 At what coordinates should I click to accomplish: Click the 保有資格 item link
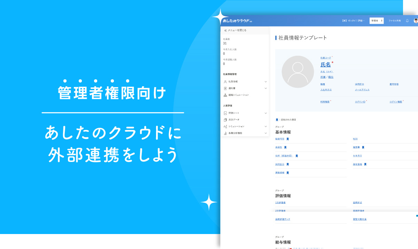click(357, 164)
